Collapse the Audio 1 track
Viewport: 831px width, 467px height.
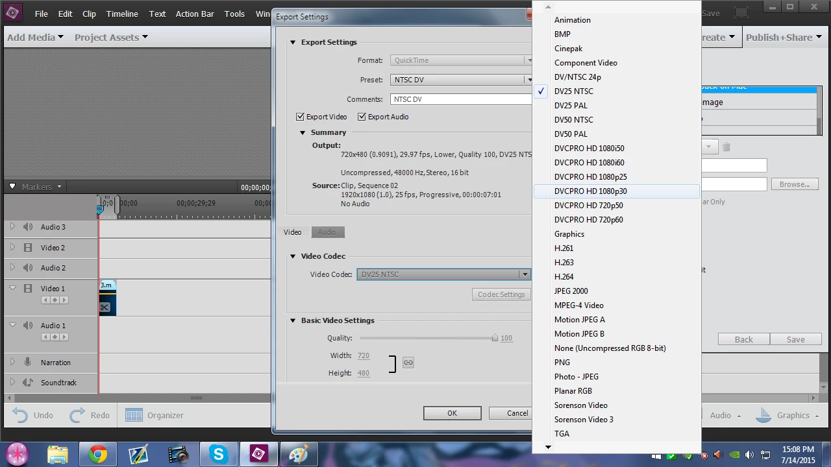pyautogui.click(x=12, y=326)
